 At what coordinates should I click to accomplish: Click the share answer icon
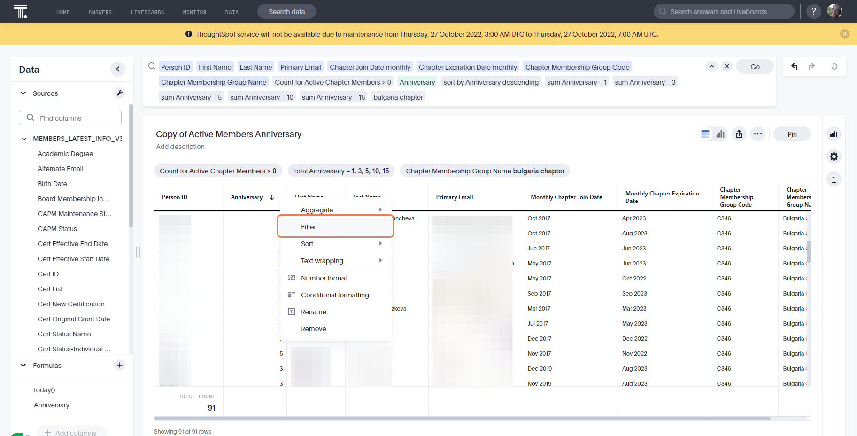click(739, 134)
